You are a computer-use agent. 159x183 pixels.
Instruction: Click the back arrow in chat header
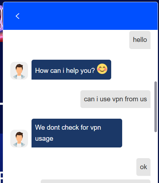[x=17, y=16]
